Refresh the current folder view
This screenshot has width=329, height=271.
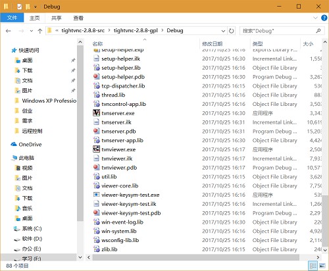231,31
